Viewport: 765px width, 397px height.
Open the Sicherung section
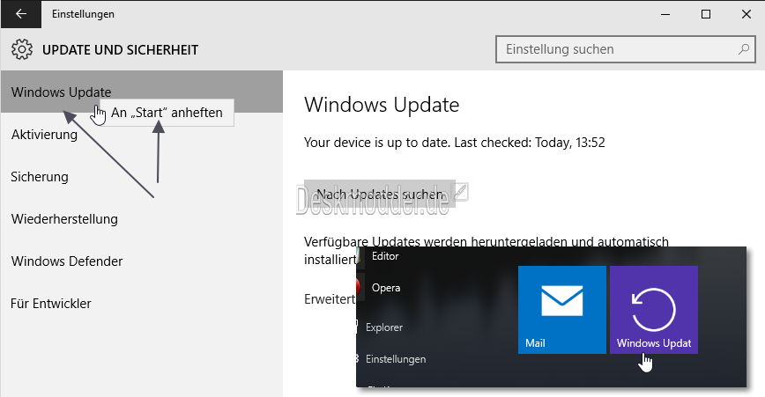tap(40, 176)
